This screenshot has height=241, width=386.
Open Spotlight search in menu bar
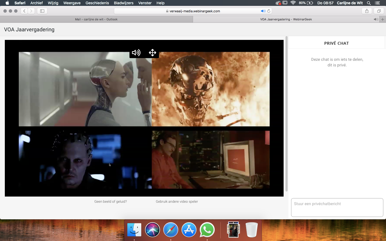click(369, 3)
